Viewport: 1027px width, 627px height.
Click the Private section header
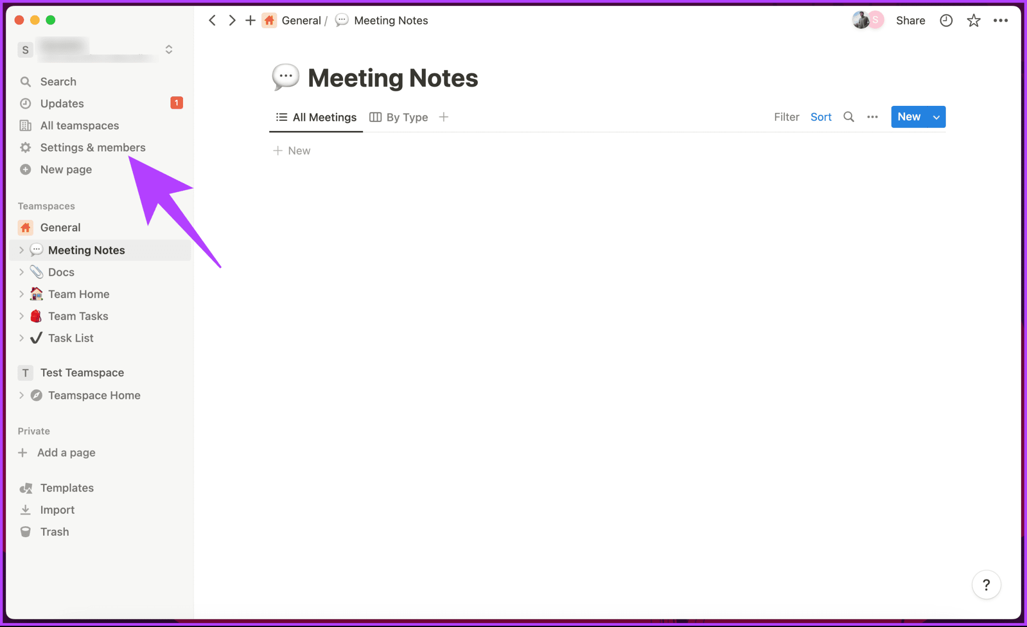pyautogui.click(x=34, y=431)
